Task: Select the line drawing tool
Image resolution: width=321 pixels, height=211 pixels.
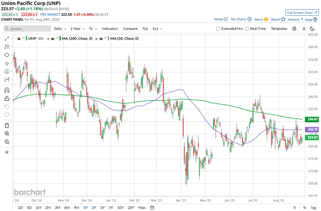Action: click(7, 39)
